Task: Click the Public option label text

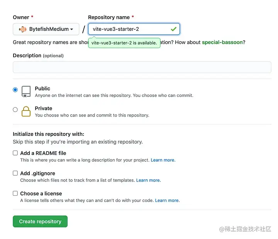Action: (42, 88)
